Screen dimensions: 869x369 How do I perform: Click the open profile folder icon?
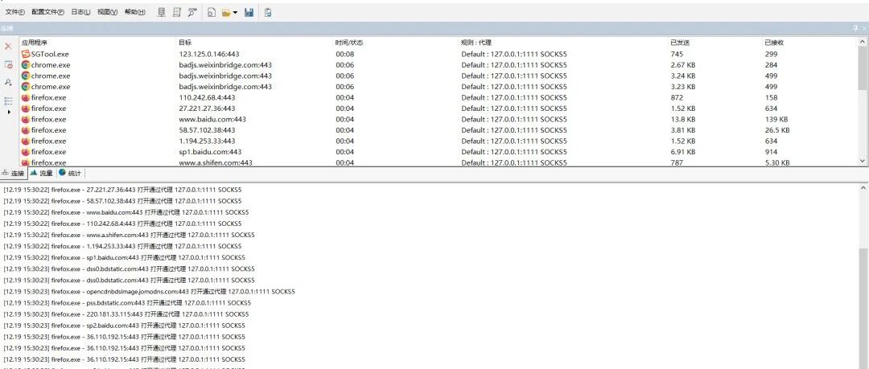tap(226, 12)
